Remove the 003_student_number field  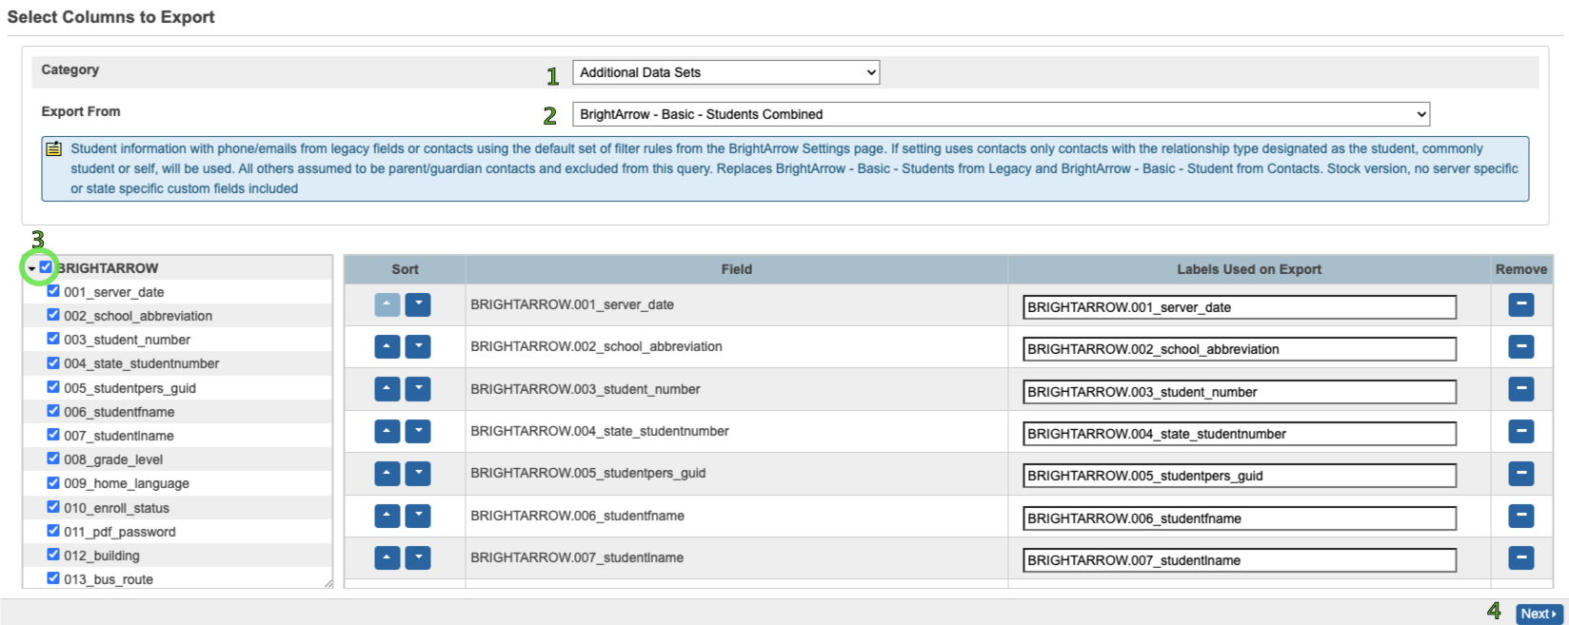click(1521, 389)
